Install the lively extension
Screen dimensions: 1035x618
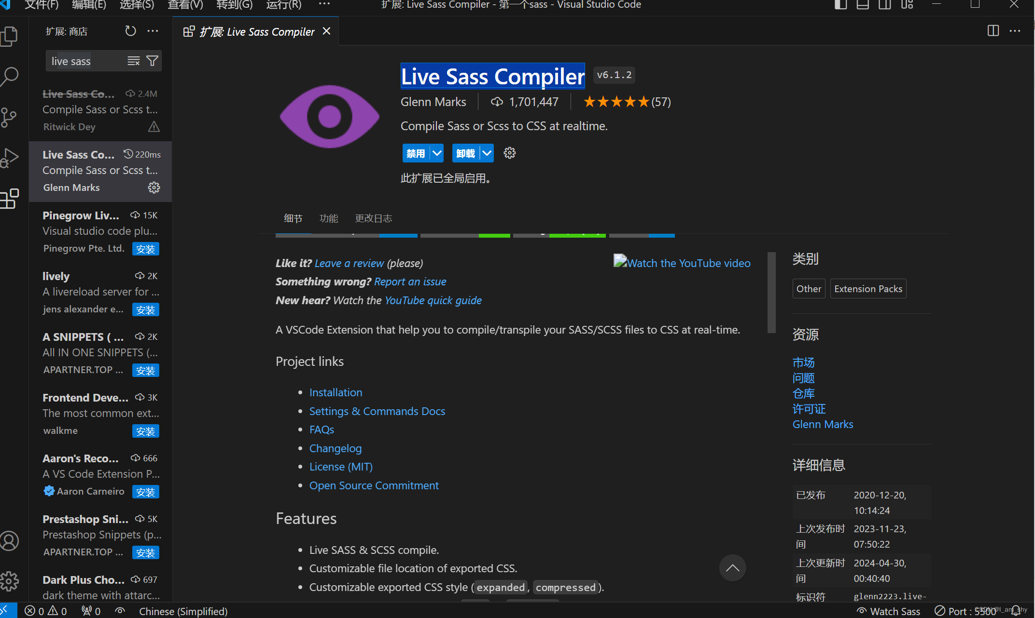pos(146,309)
